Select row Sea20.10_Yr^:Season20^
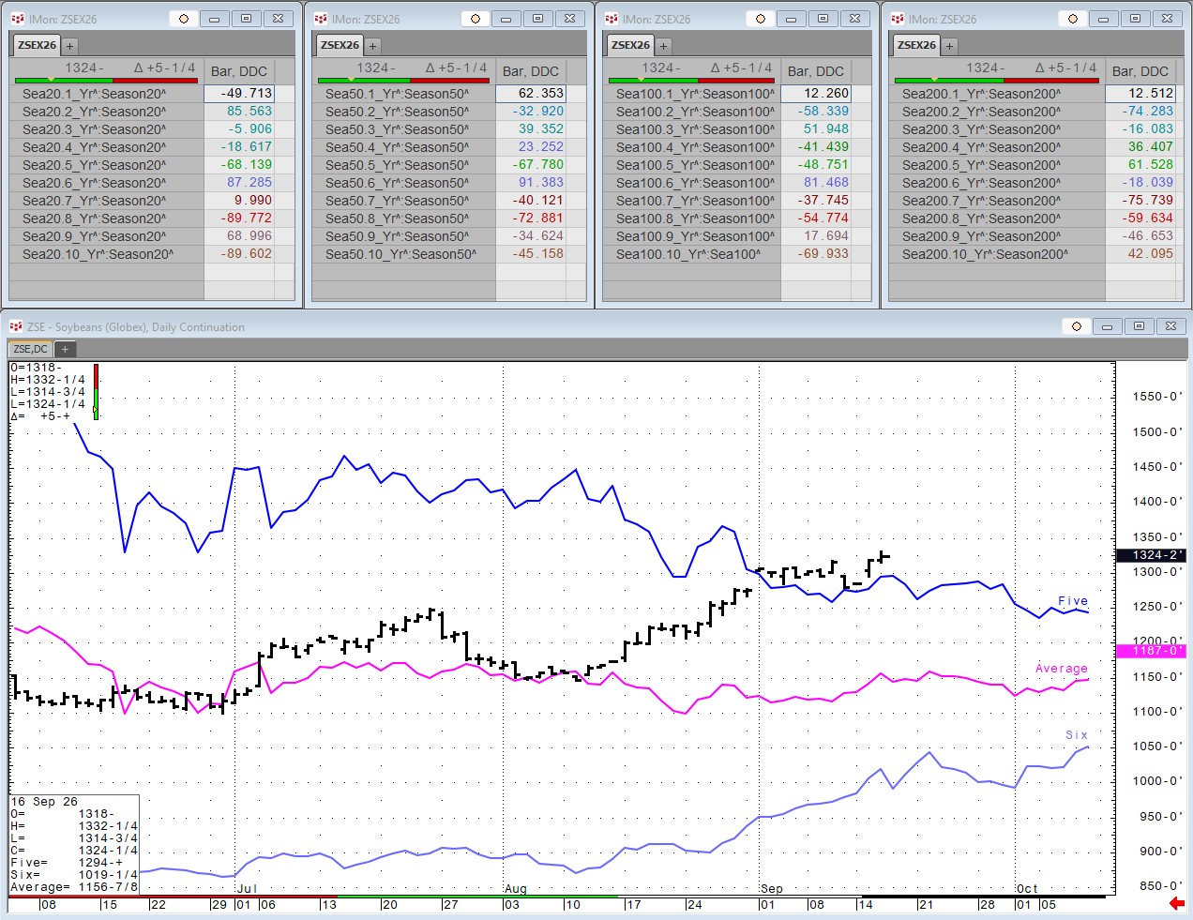The width and height of the screenshot is (1193, 920). 107,254
